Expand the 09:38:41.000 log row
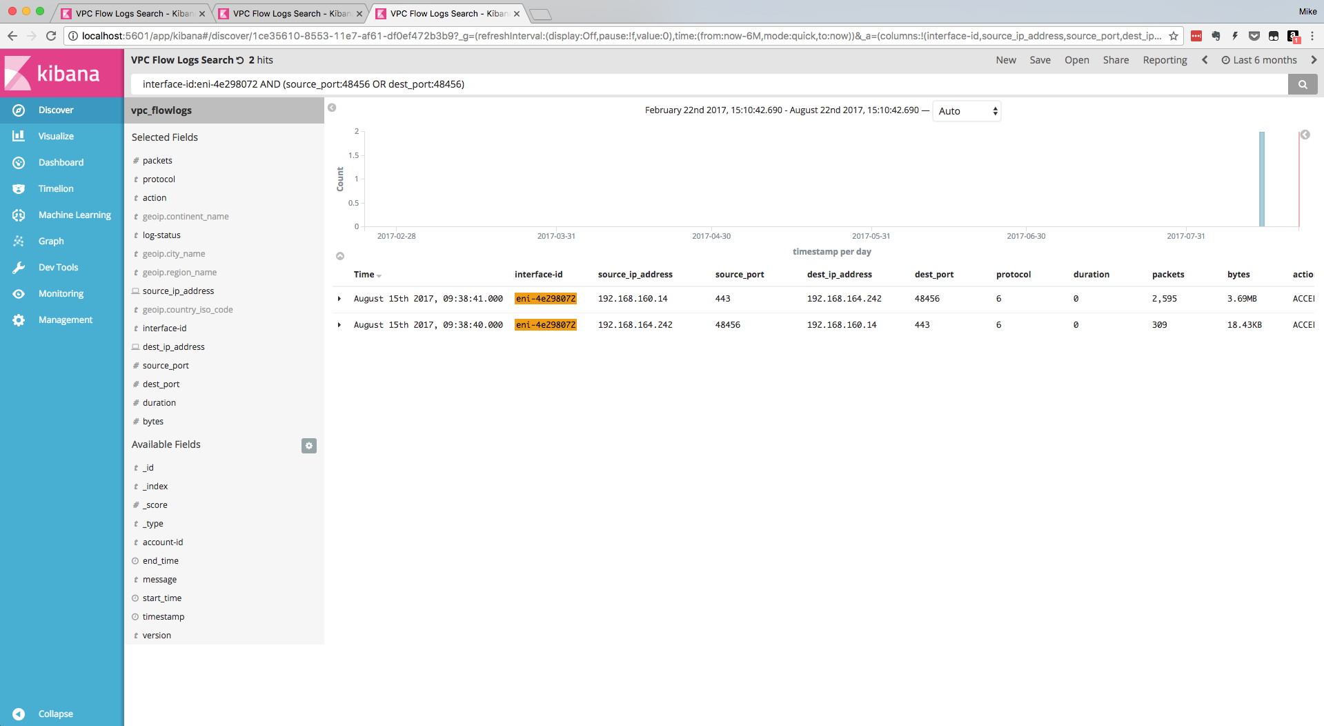1324x726 pixels. pyautogui.click(x=339, y=299)
